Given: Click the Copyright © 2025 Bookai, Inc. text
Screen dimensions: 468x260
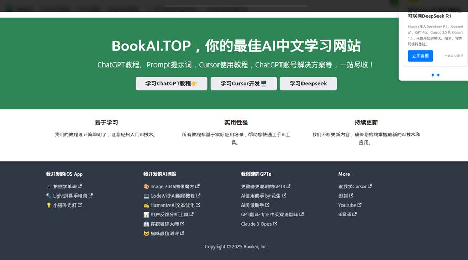Looking at the screenshot, I should 236,246.
